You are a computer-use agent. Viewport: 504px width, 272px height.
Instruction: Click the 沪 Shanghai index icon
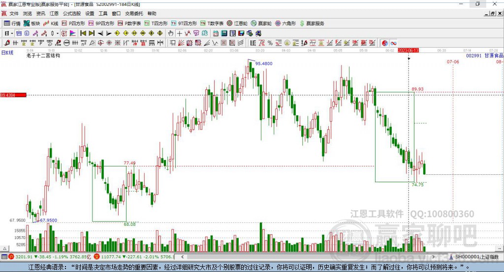[x=11, y=257]
